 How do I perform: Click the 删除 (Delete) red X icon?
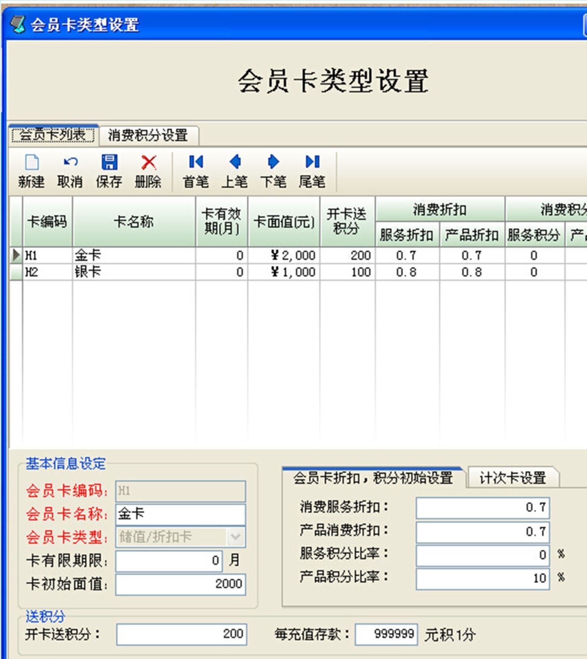point(149,162)
